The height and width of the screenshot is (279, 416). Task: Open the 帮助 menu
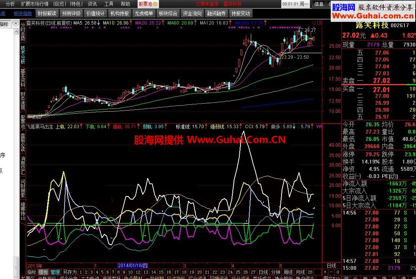[x=125, y=4]
